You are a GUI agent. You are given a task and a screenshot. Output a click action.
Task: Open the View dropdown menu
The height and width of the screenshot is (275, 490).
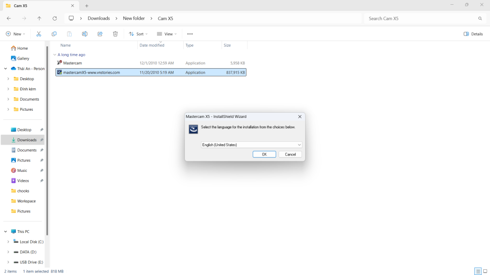(167, 34)
